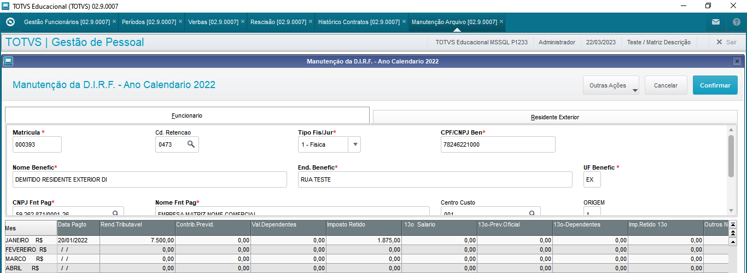
Task: Click the Cd. Retencao search magnifier
Action: tap(191, 144)
